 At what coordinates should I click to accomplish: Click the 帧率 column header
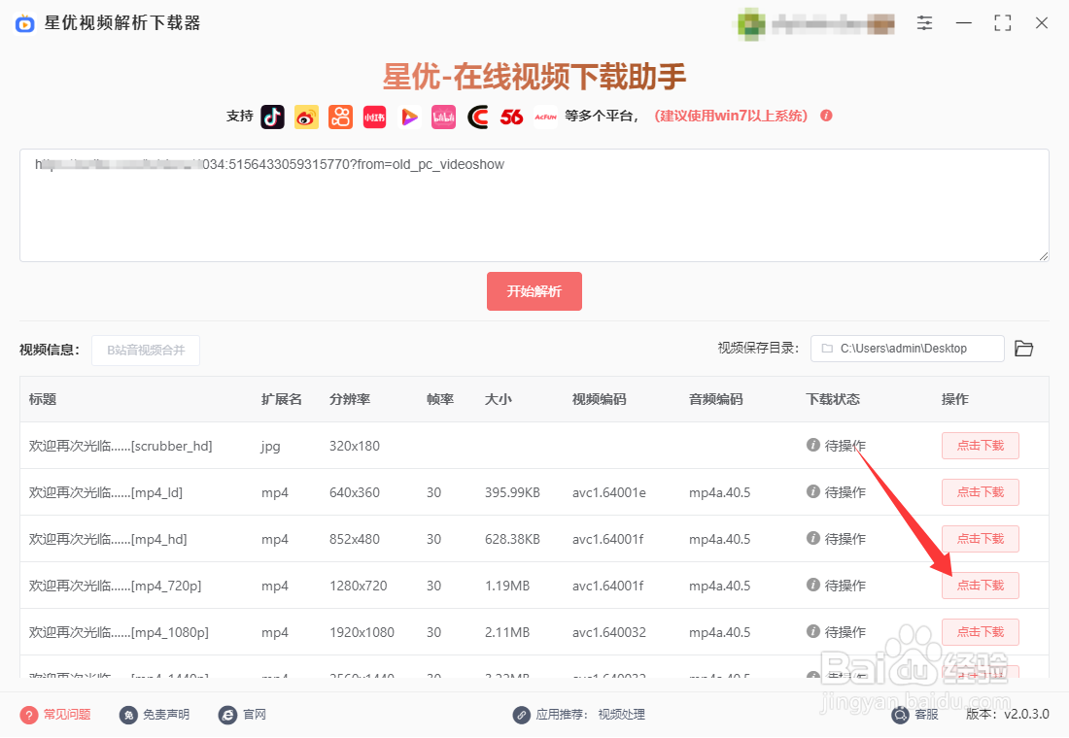439,399
